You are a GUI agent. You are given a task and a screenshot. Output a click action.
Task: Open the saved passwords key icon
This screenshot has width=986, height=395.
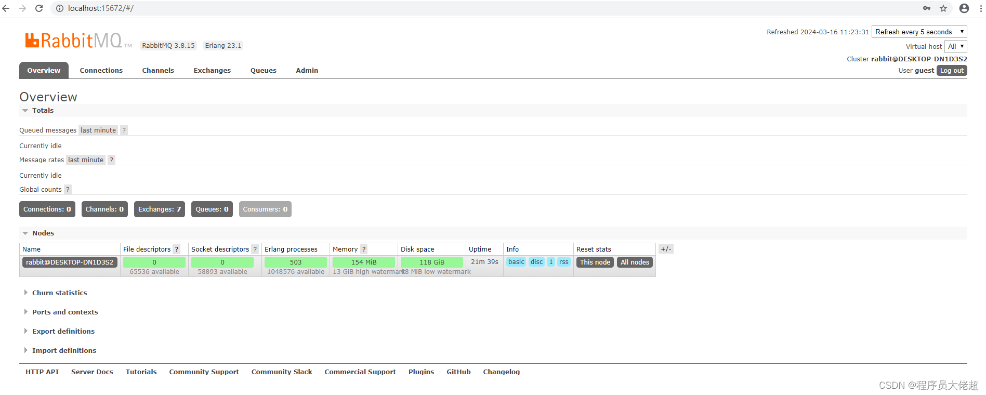point(927,8)
